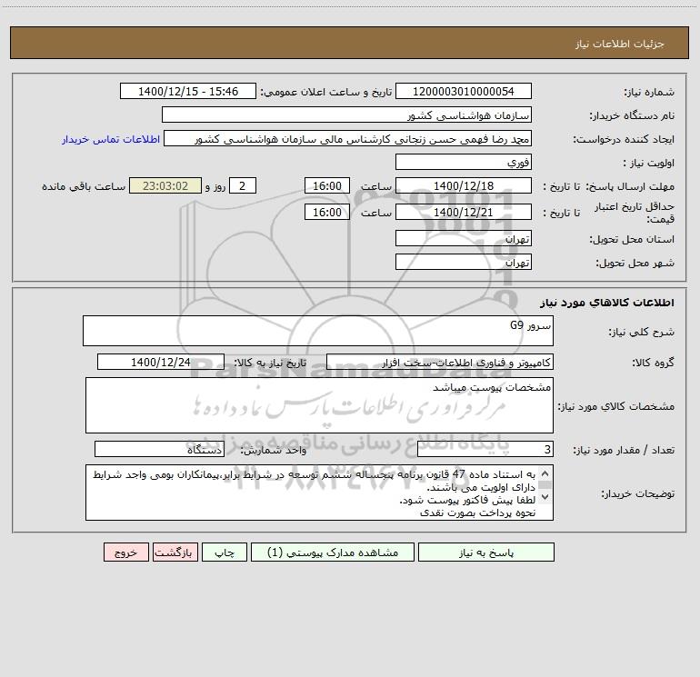Image resolution: width=700 pixels, height=677 pixels.
Task: Select the priority field showing فوری
Action: 464,162
